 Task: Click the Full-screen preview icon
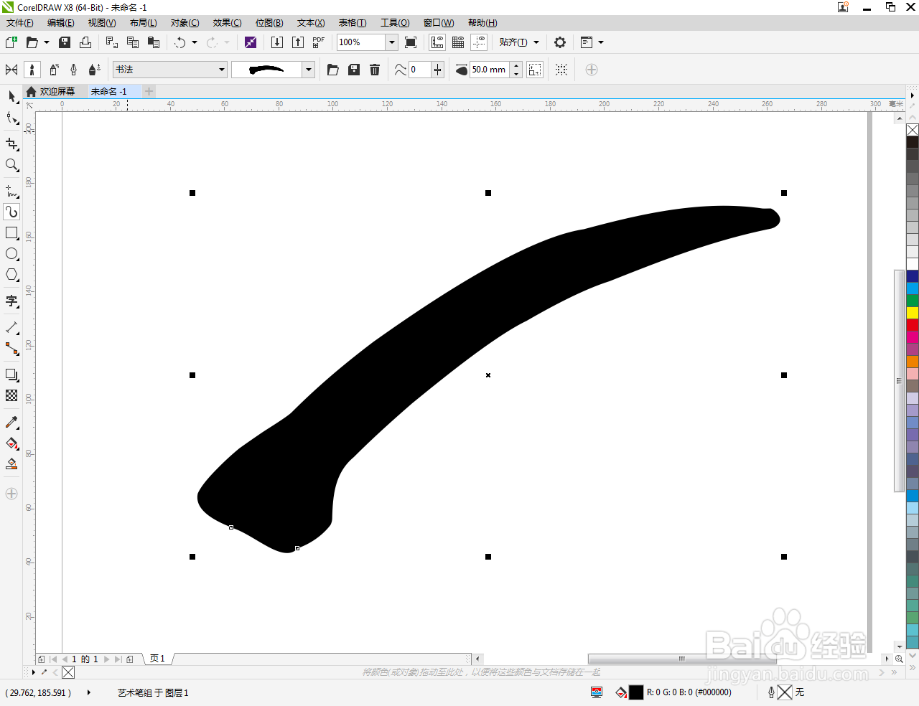(x=411, y=42)
